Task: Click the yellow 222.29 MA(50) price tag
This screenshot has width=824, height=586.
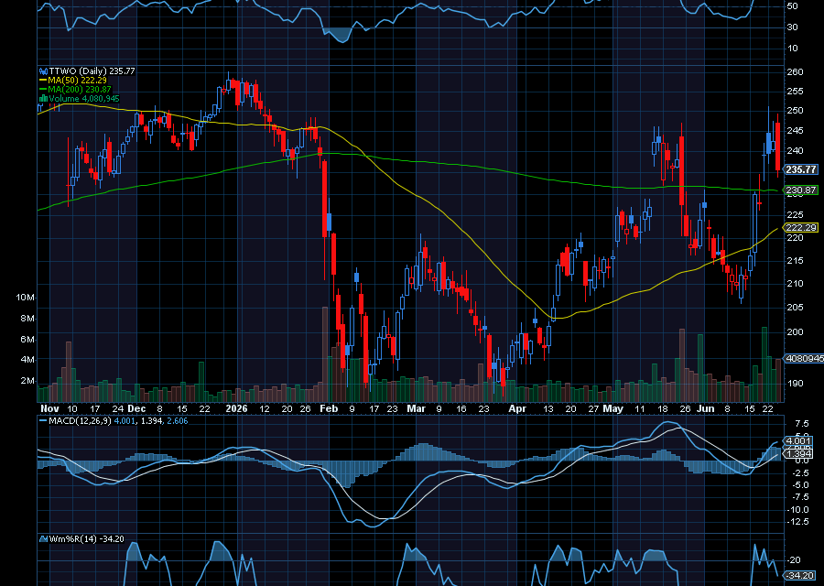Action: (x=801, y=228)
